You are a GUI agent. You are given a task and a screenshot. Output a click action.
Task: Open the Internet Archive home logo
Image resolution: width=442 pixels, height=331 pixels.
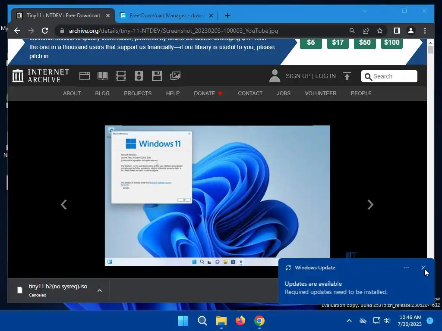tap(41, 76)
